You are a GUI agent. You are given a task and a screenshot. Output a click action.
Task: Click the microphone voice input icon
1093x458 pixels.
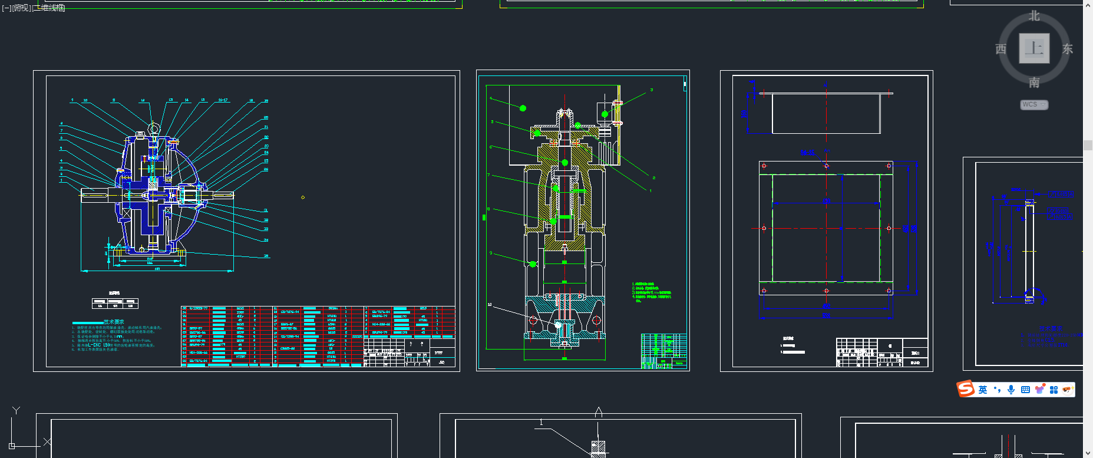tap(1011, 390)
